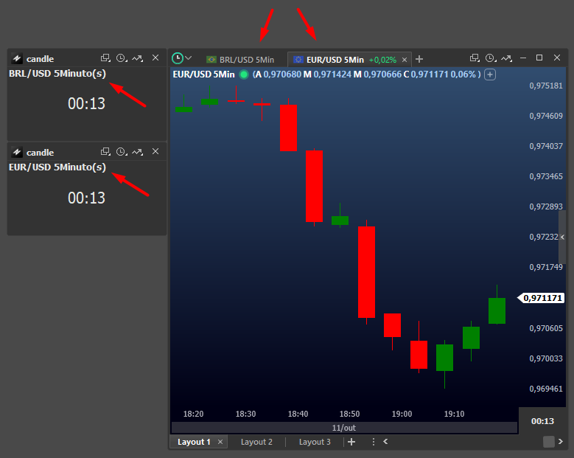This screenshot has height=458, width=574.
Task: Click the chart-line icon in main chart title bar
Action: pos(507,58)
